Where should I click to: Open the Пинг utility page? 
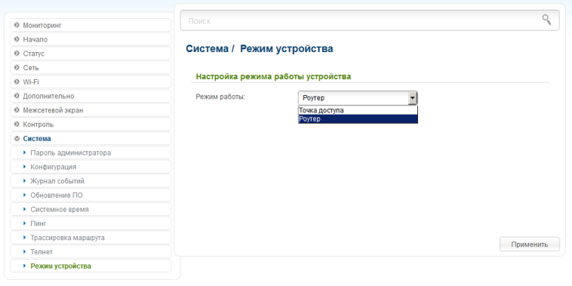tap(91, 223)
